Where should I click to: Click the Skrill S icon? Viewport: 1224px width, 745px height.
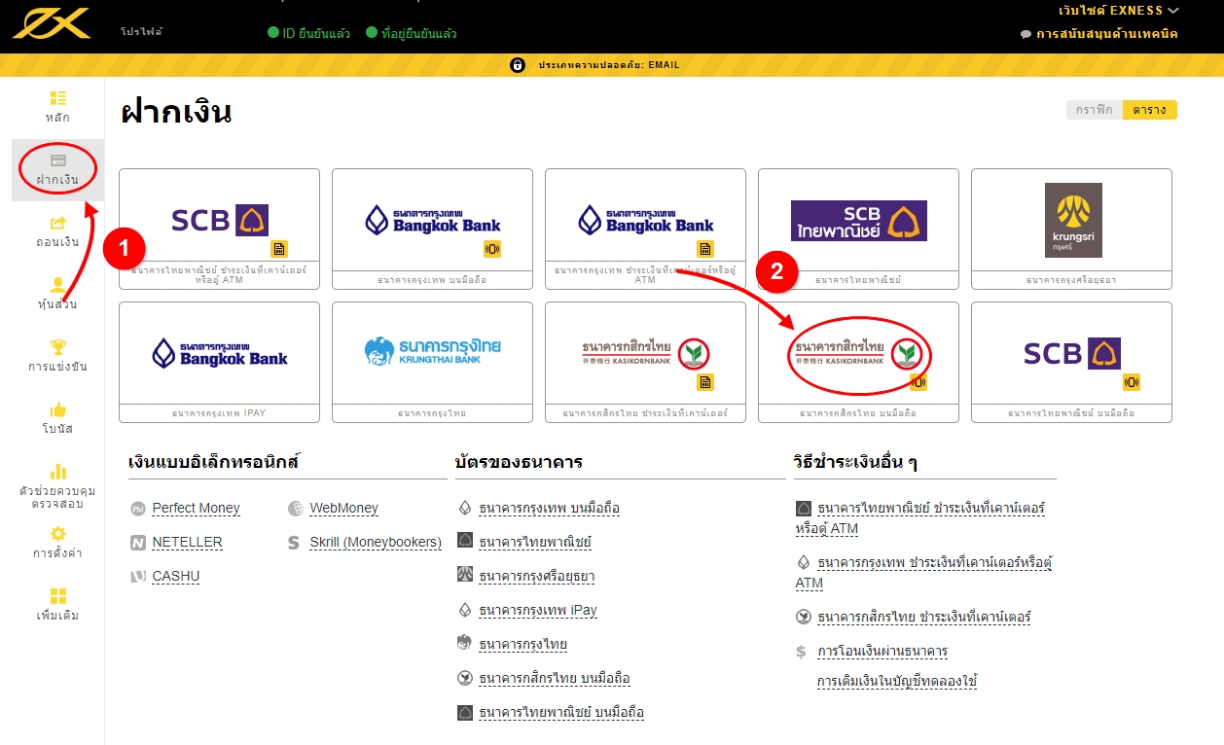[x=294, y=543]
